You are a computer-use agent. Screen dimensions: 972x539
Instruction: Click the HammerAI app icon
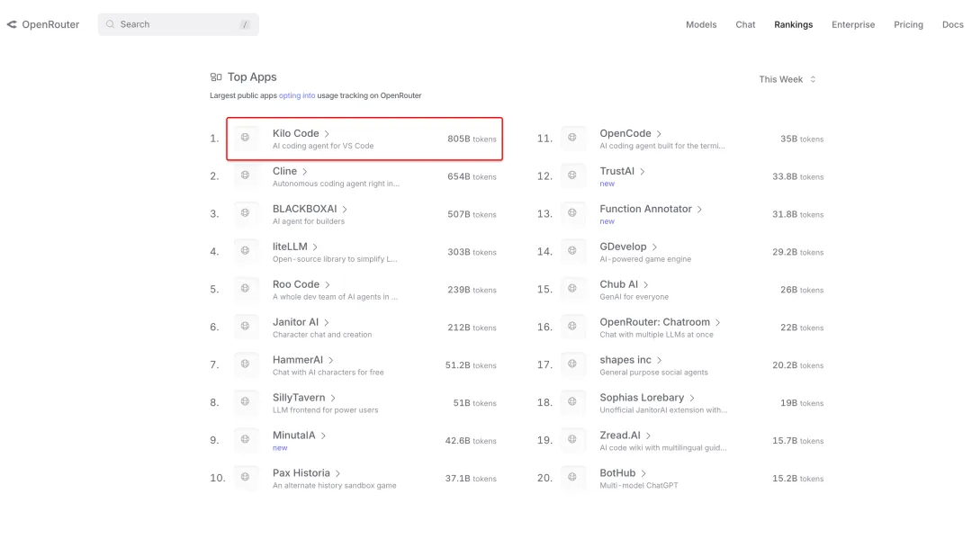tap(246, 364)
